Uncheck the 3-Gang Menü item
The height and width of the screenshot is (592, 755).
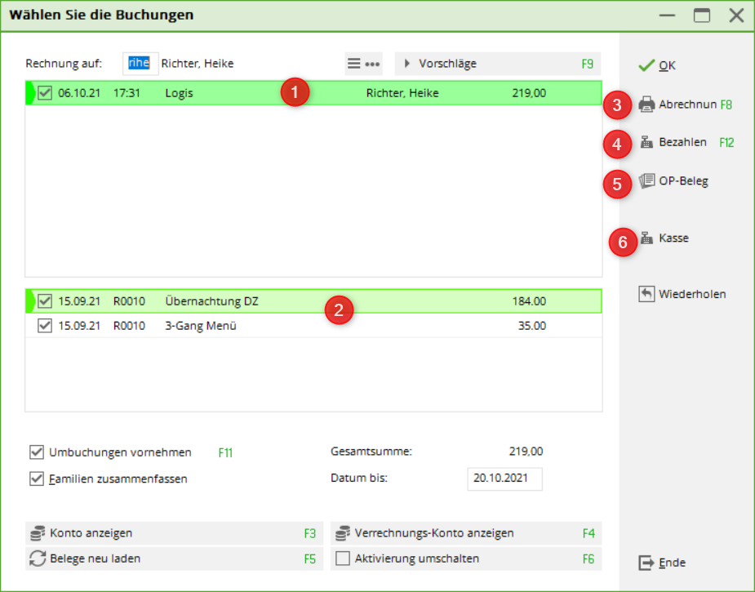[x=45, y=326]
